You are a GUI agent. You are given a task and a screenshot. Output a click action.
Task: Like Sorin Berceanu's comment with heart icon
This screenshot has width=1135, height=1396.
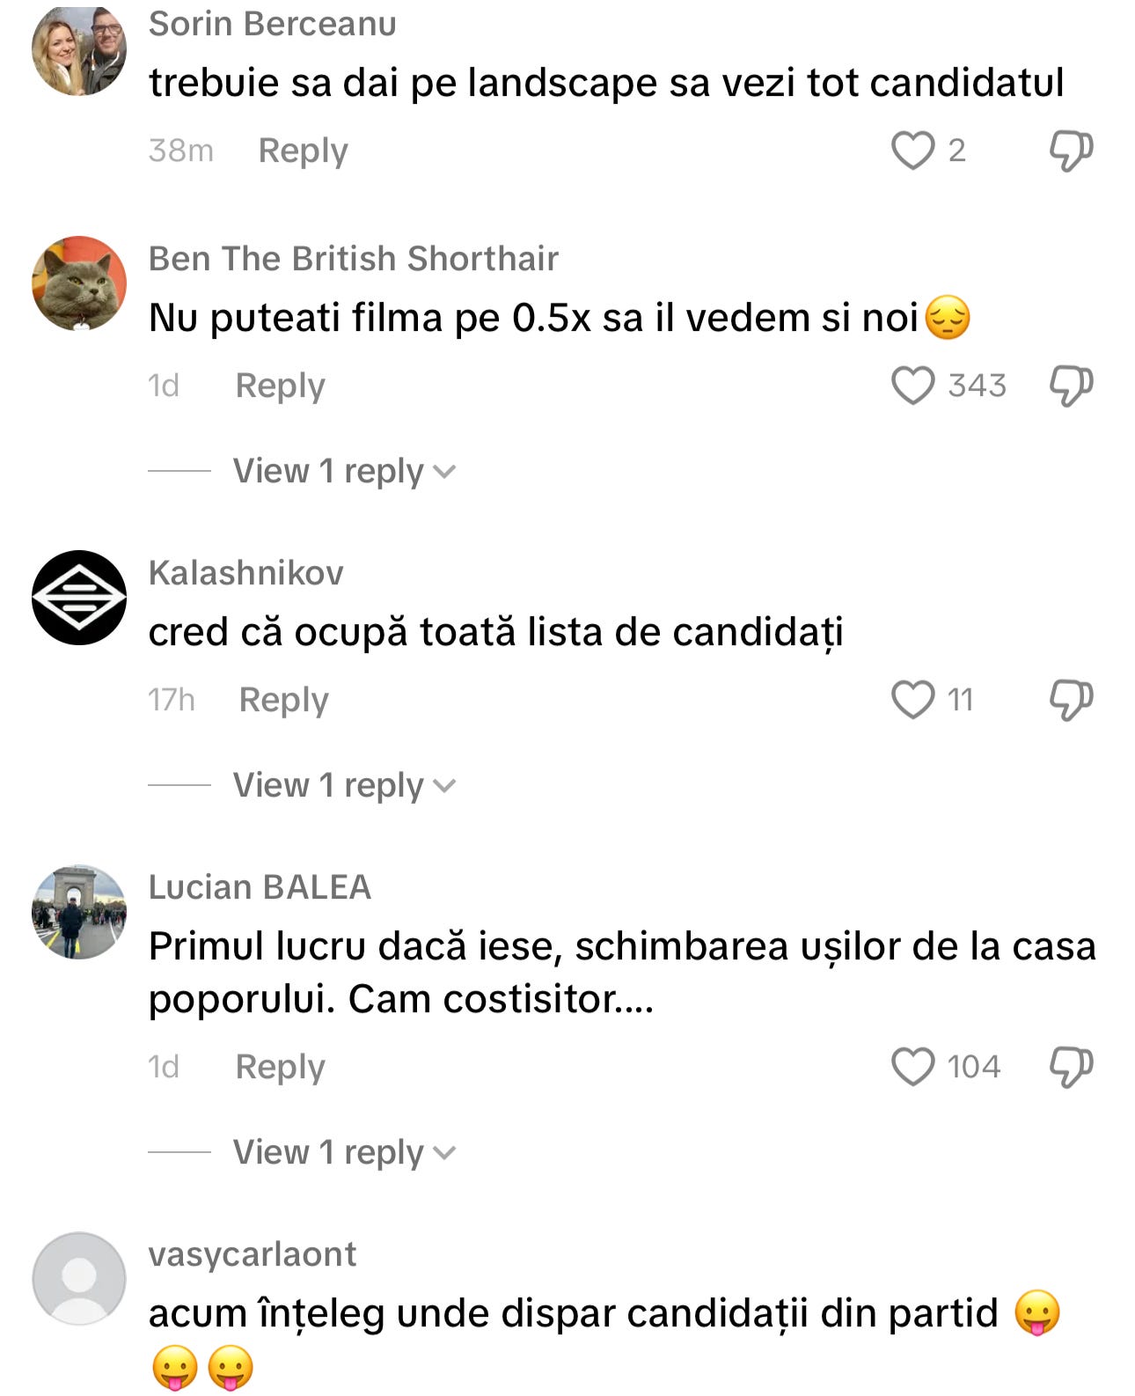point(912,151)
